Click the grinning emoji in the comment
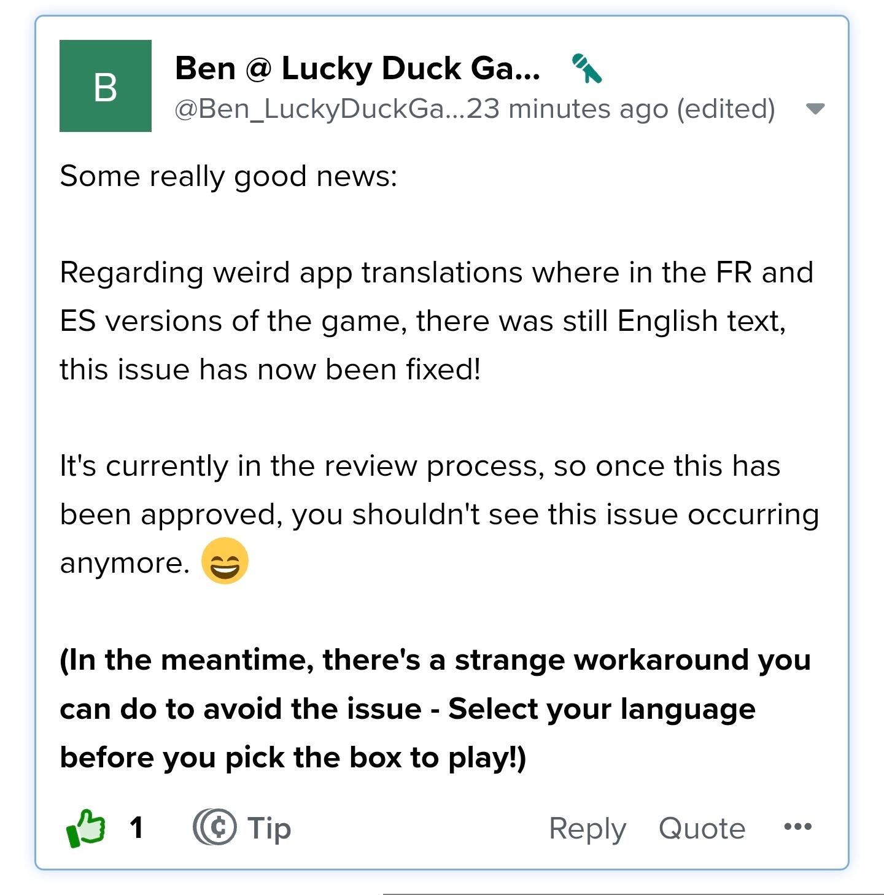This screenshot has height=895, width=884. [225, 561]
